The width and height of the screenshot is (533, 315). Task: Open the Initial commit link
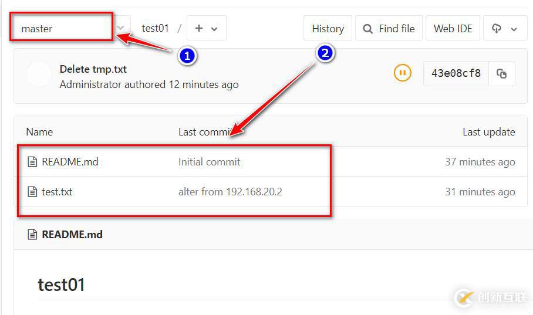tap(210, 162)
